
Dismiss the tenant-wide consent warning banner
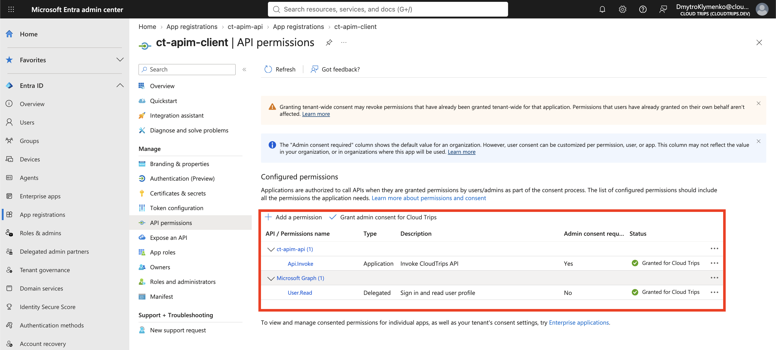[x=758, y=104]
